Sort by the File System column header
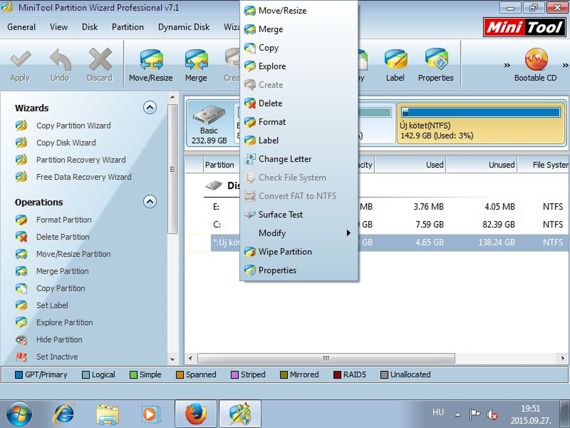 point(544,165)
